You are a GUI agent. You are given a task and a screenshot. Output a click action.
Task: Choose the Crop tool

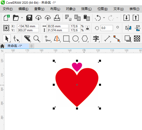pyautogui.click(x=27, y=38)
